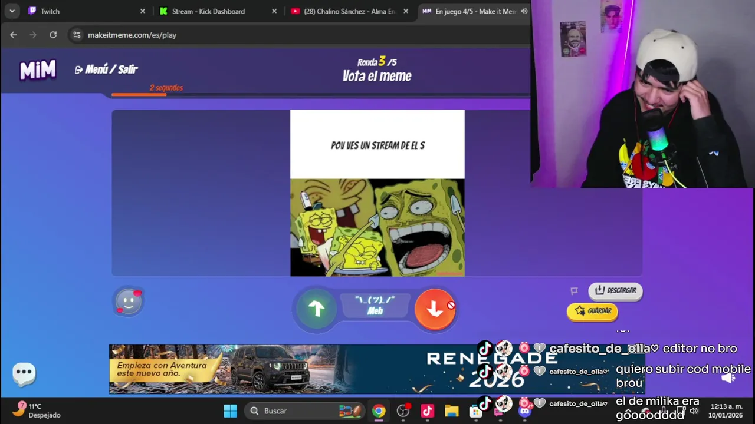
Task: Open the Windows Start menu
Action: [x=230, y=411]
